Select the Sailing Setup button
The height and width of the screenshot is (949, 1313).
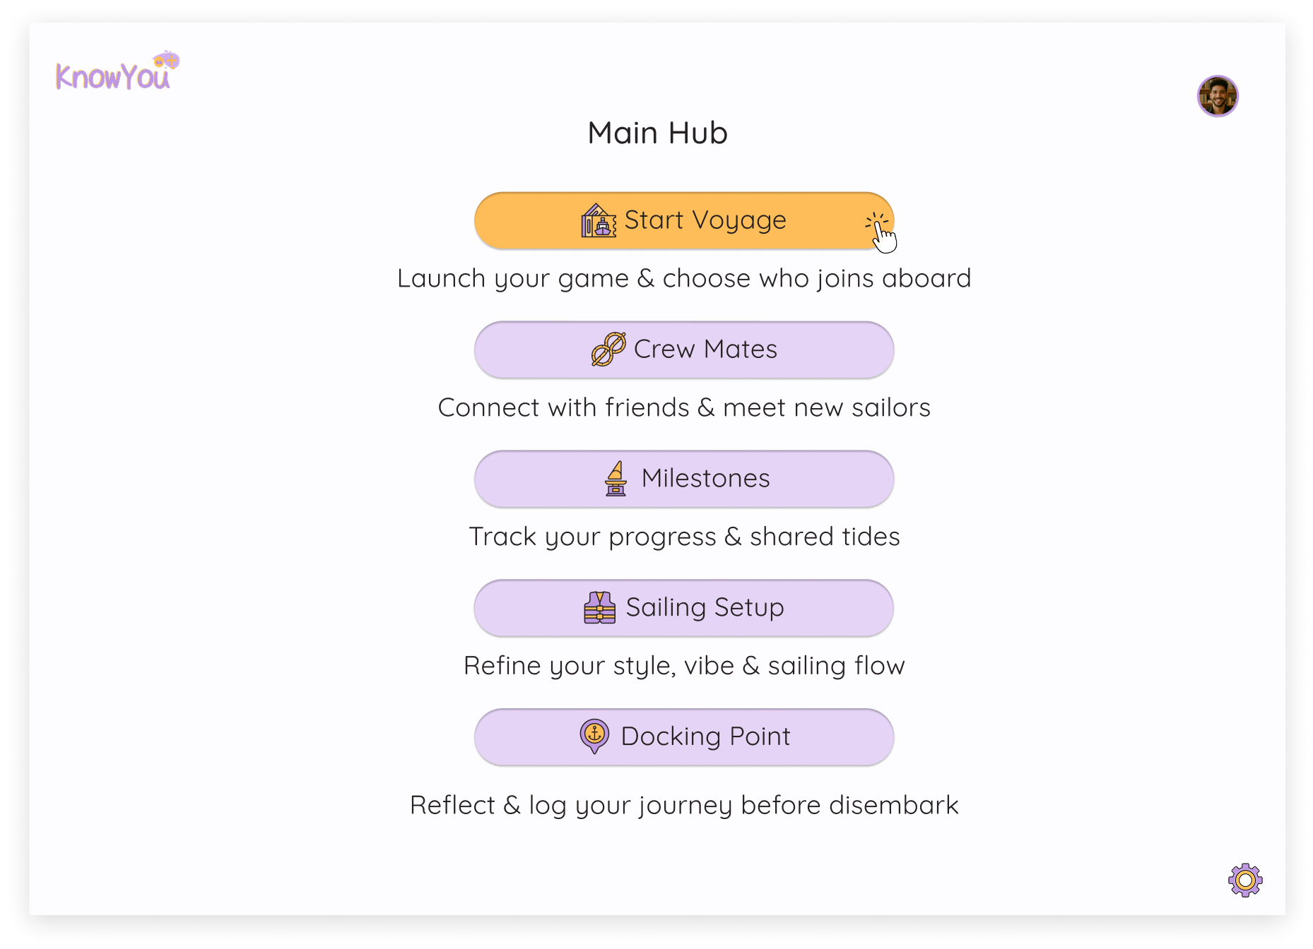click(x=684, y=608)
